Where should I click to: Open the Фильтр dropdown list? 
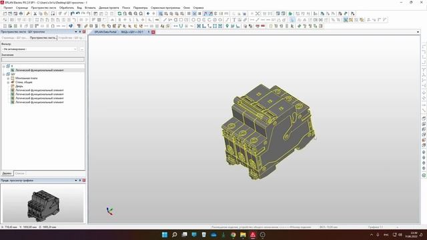(75, 49)
